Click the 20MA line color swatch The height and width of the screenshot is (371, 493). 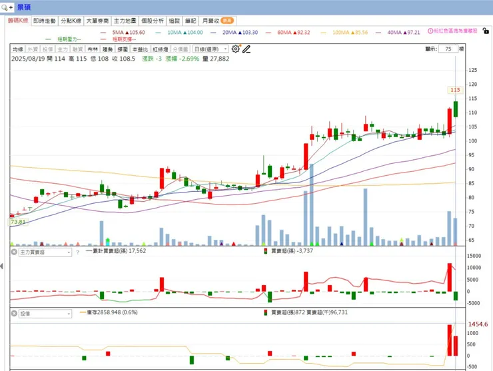[x=213, y=33]
